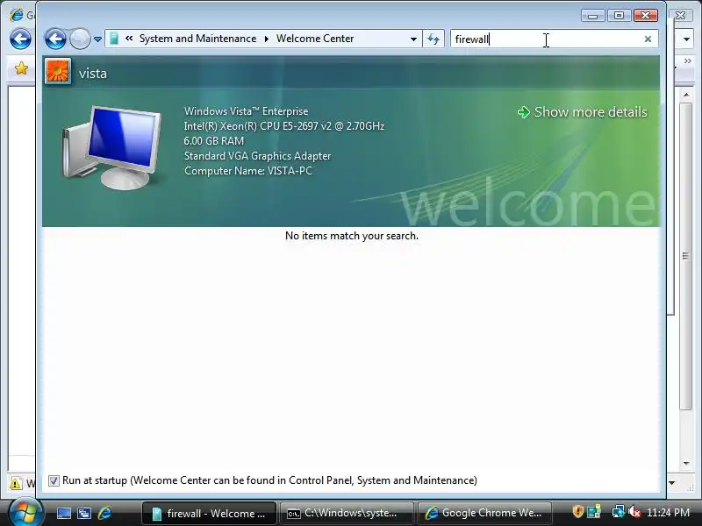Click the tray icon beside the shield
Screen dimensions: 702x526
594,512
